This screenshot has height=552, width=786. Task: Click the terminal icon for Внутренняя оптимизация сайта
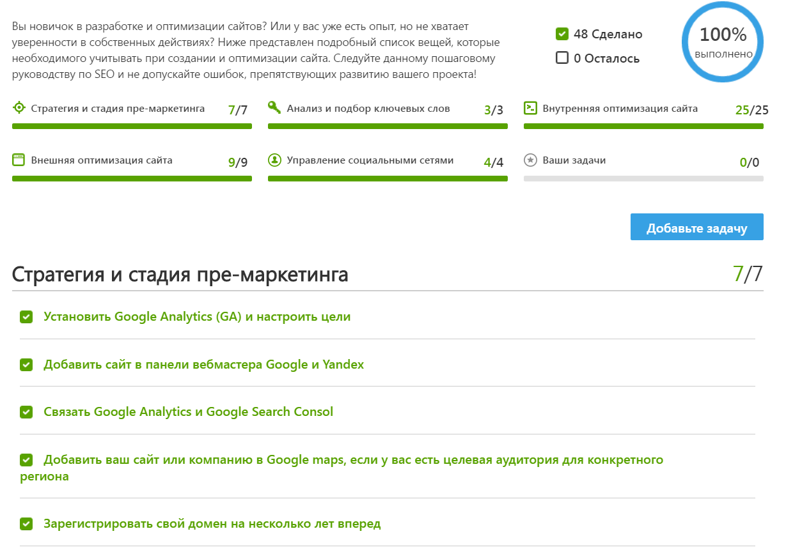pos(530,108)
